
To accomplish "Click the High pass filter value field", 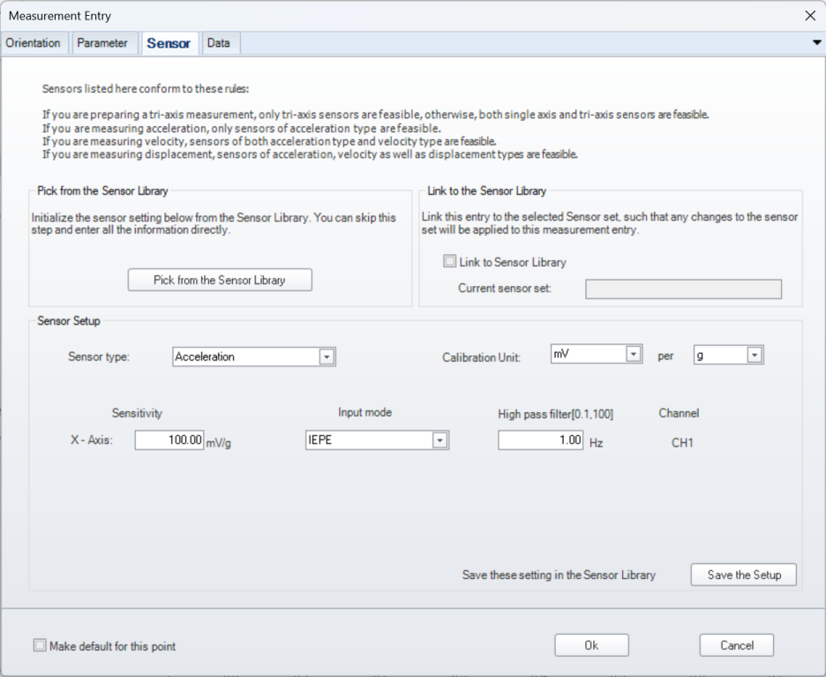I will click(x=540, y=440).
